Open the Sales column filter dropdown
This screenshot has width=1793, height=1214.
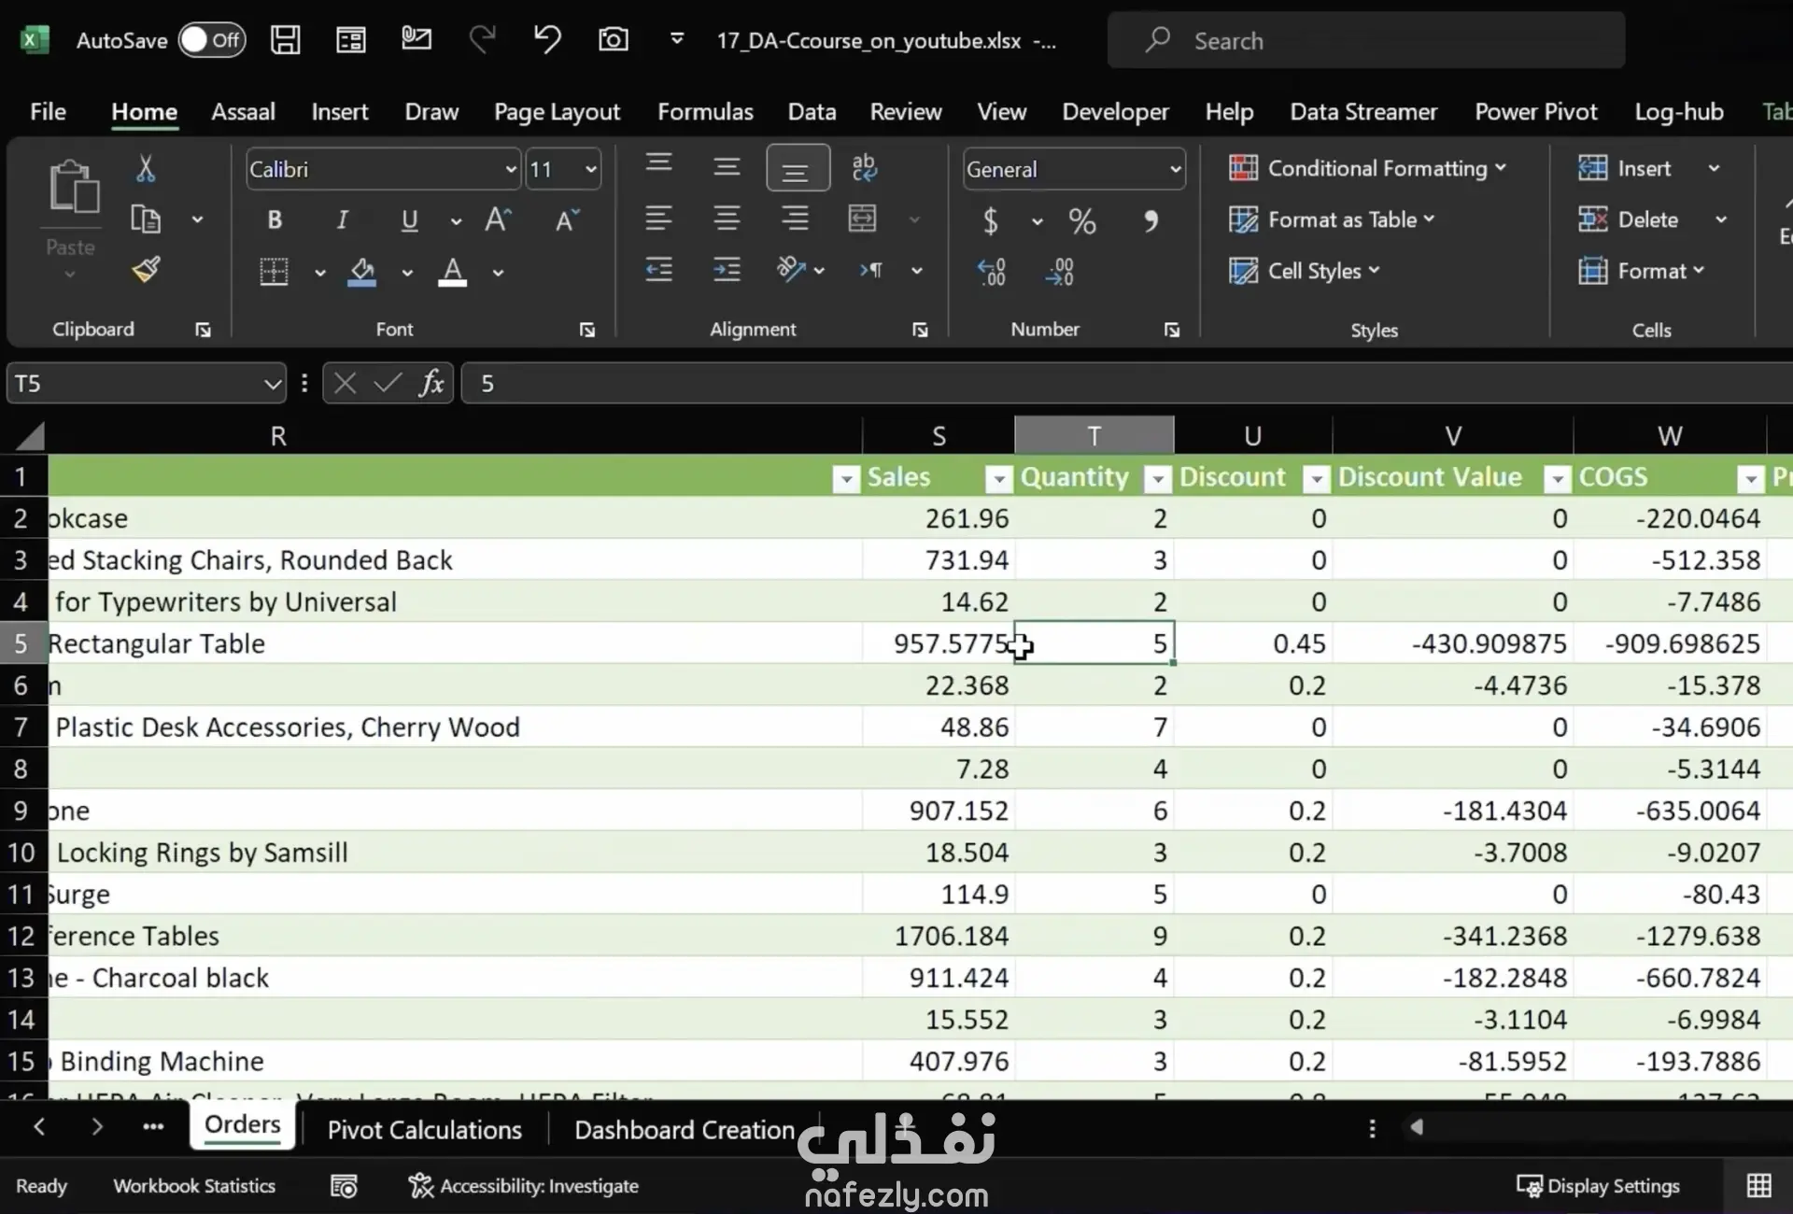click(998, 479)
